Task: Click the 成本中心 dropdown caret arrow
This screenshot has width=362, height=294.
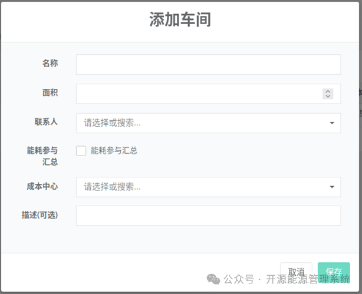Action: pyautogui.click(x=332, y=187)
